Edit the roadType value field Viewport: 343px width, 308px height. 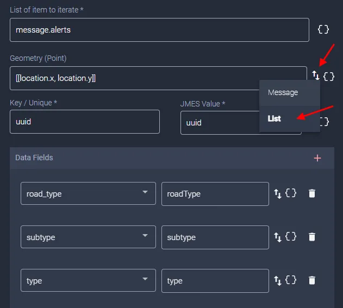tap(215, 194)
